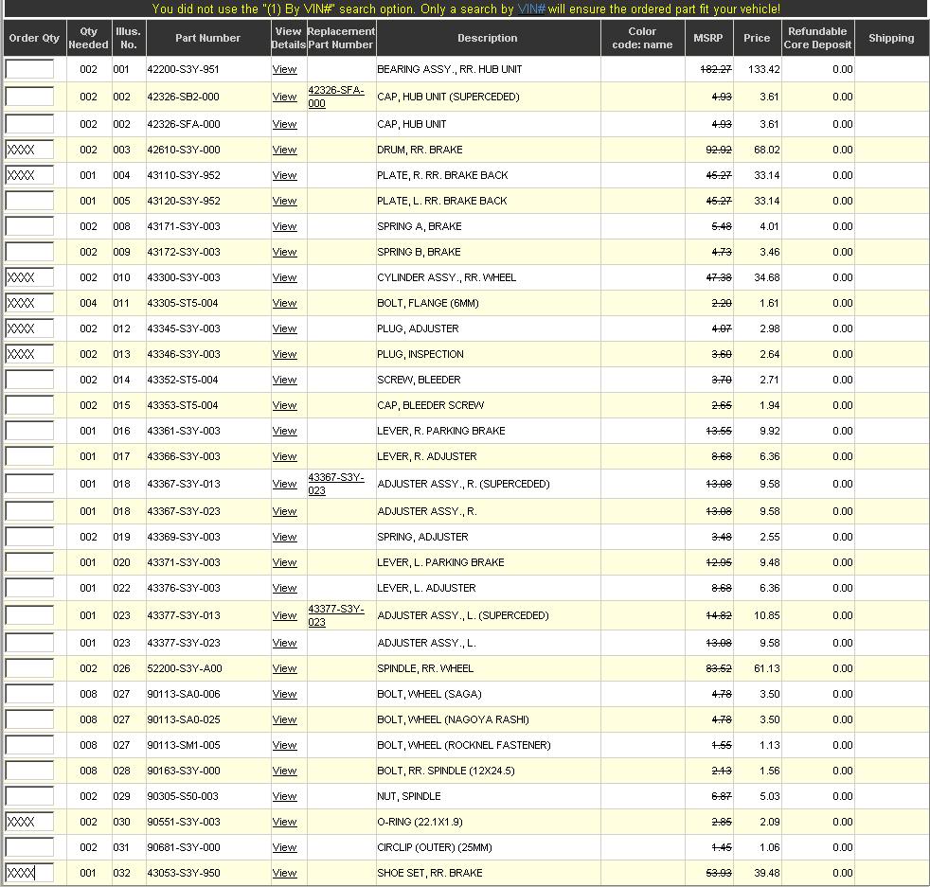View details for 42326-SB2-000
This screenshot has height=887, width=930.
pos(284,97)
